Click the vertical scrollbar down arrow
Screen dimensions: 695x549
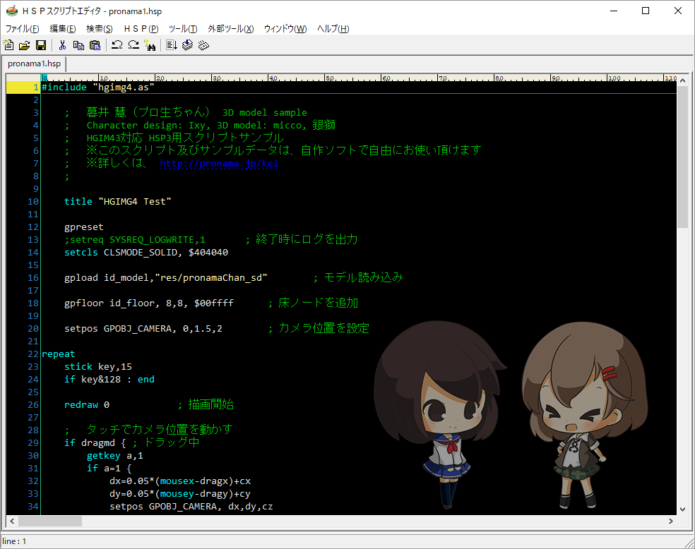tap(682, 508)
